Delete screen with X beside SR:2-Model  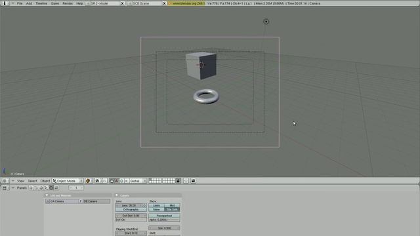click(x=123, y=3)
